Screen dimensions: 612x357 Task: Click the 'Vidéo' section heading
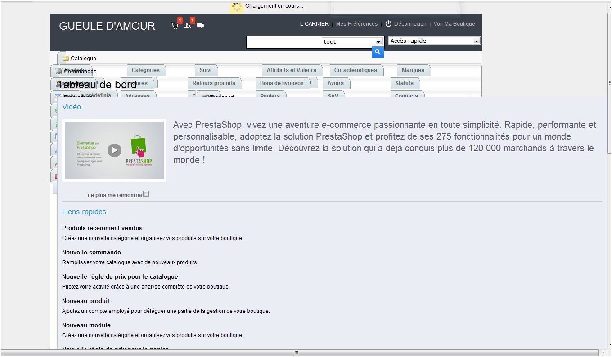pos(72,107)
